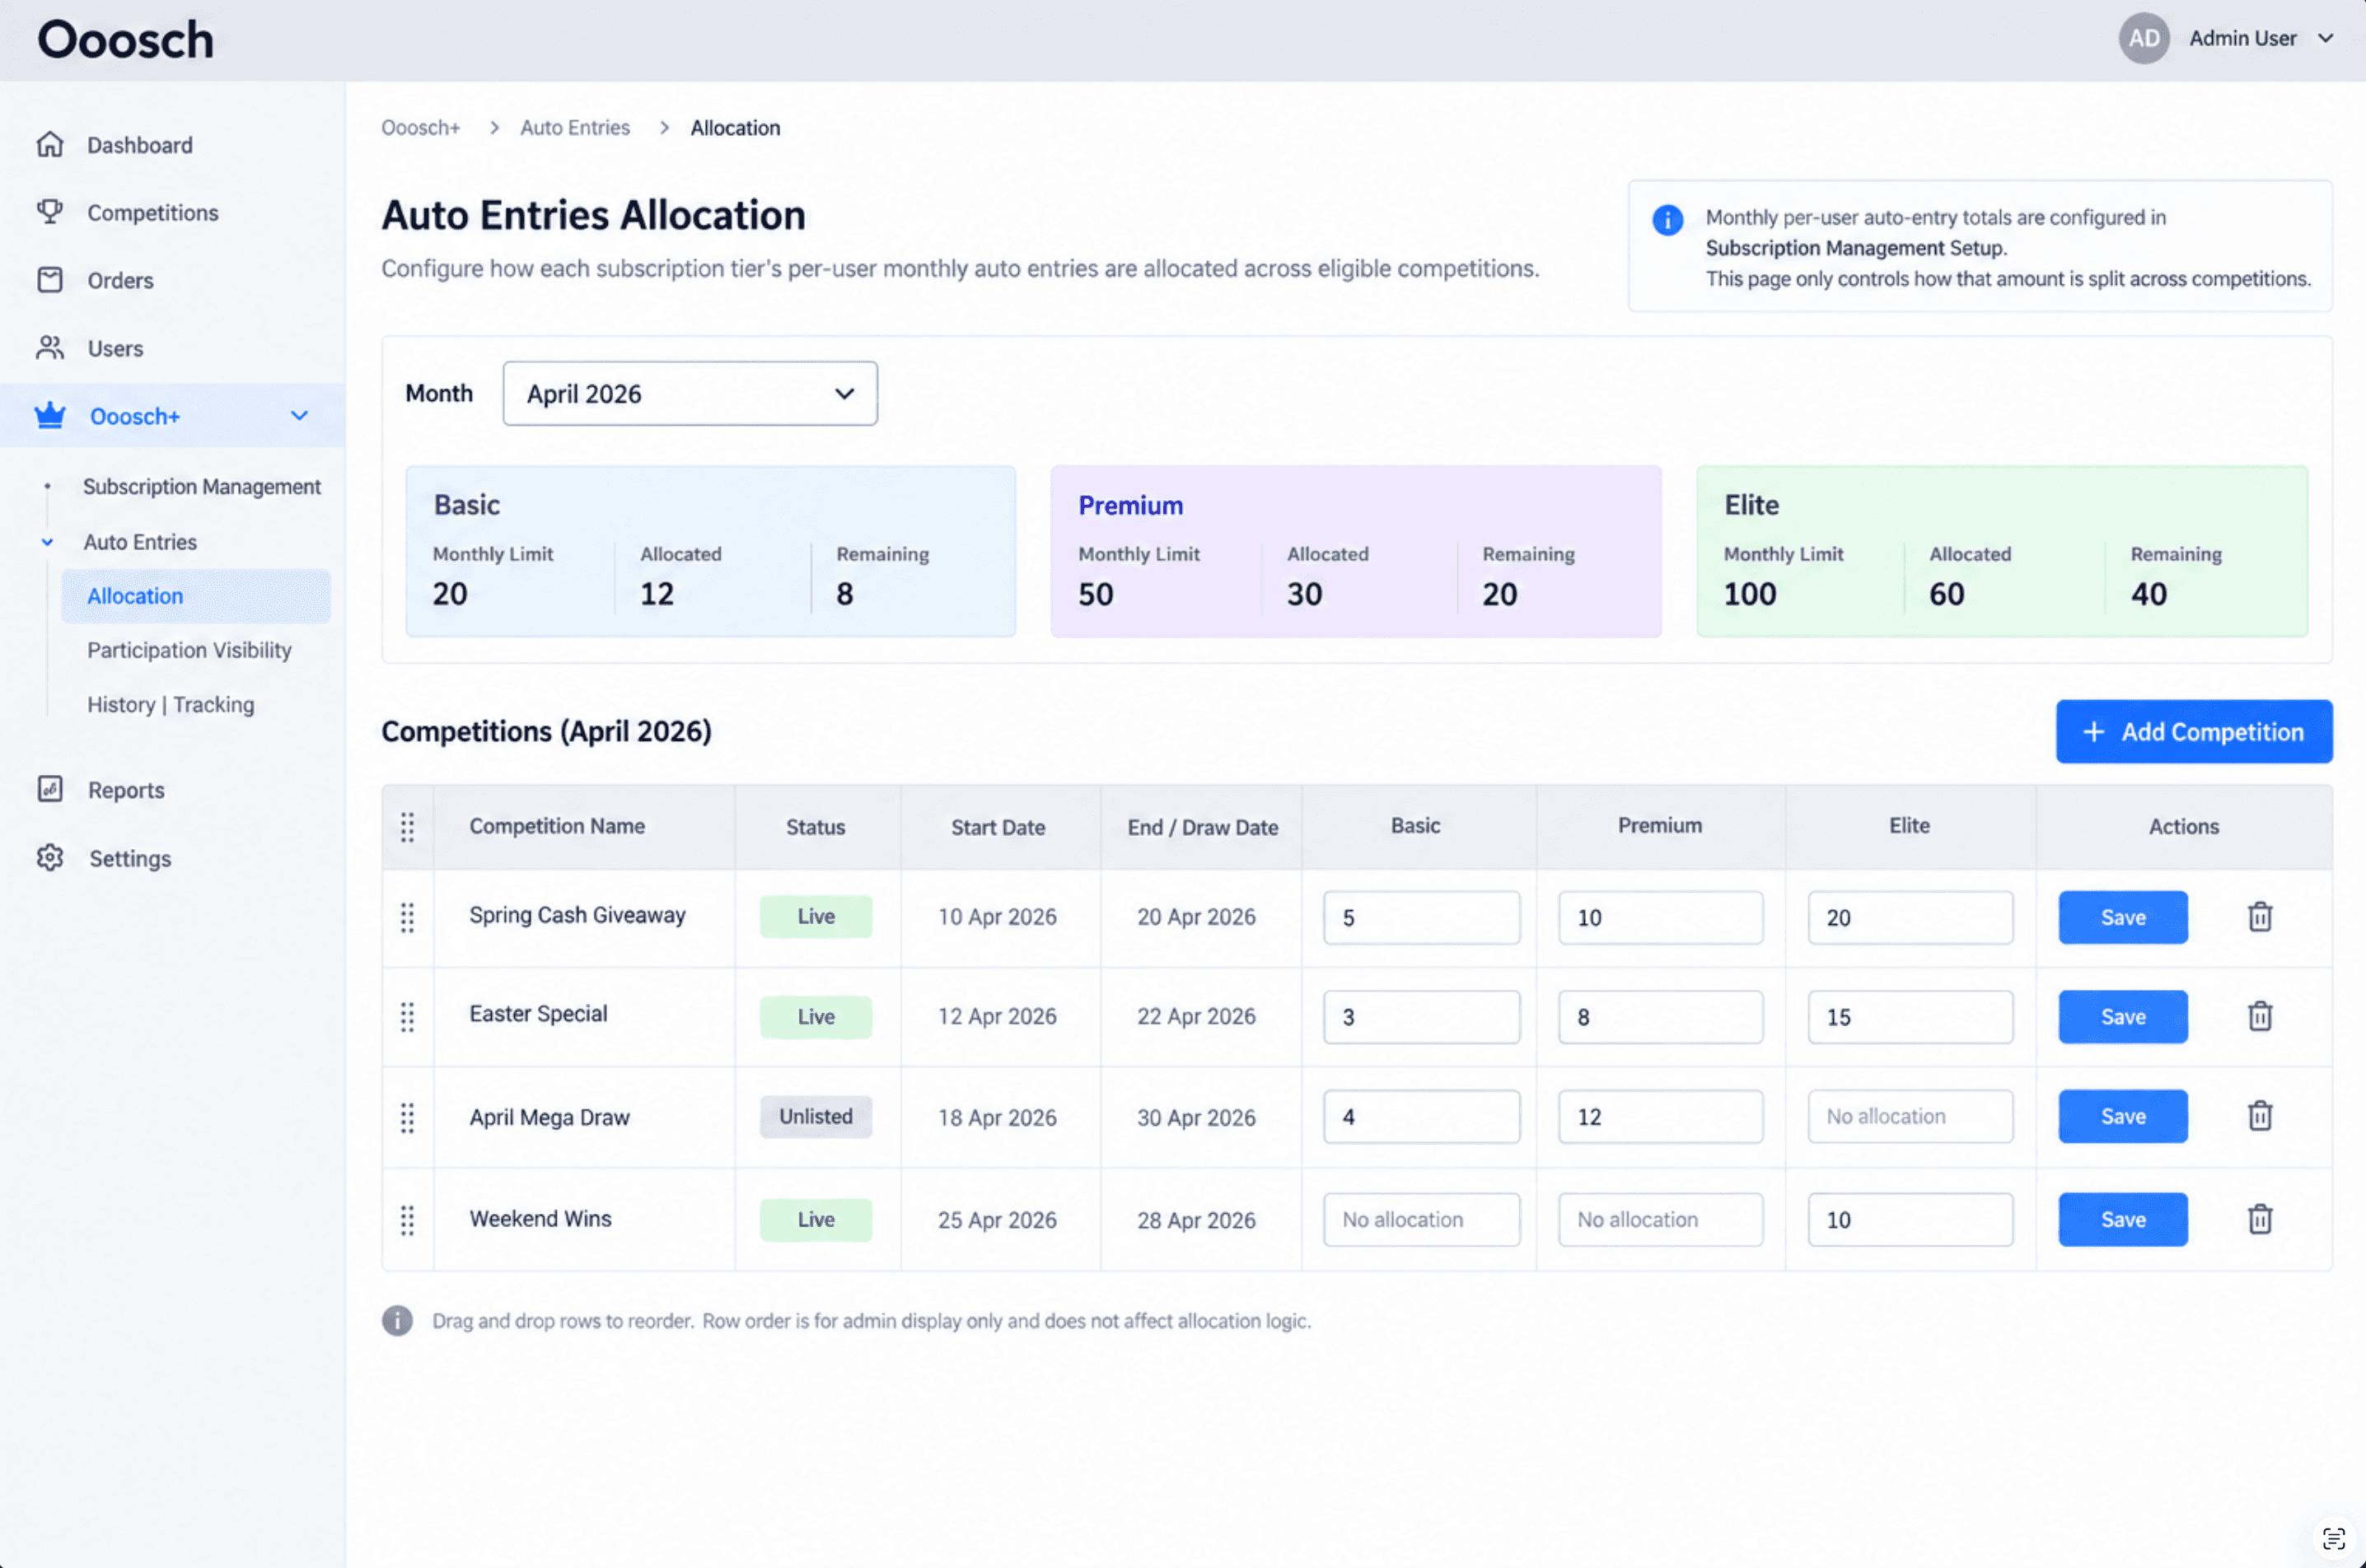Screen dimensions: 2366x1568
Task: Edit Premium entries for Easter Special
Action: tap(1661, 1017)
